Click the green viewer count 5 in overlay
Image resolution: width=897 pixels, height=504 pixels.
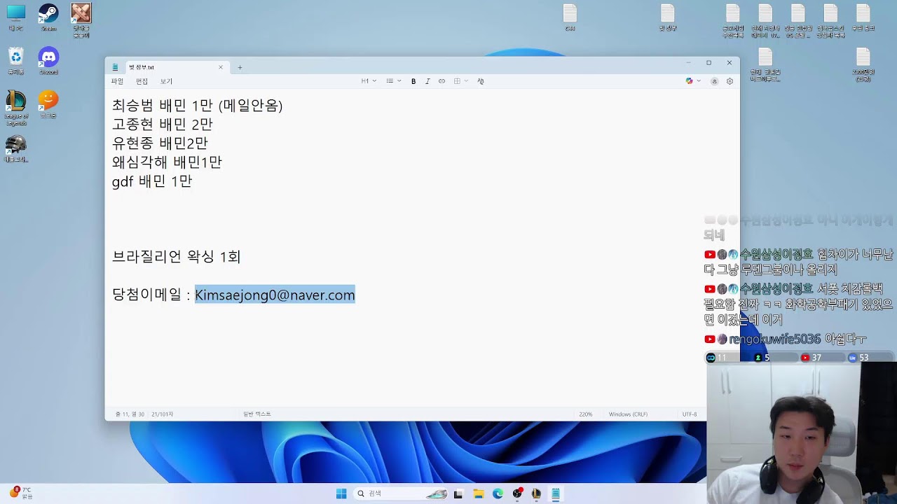(762, 358)
